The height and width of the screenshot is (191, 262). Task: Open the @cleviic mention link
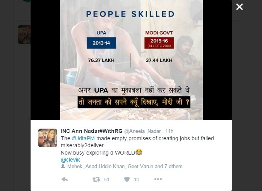click(71, 160)
